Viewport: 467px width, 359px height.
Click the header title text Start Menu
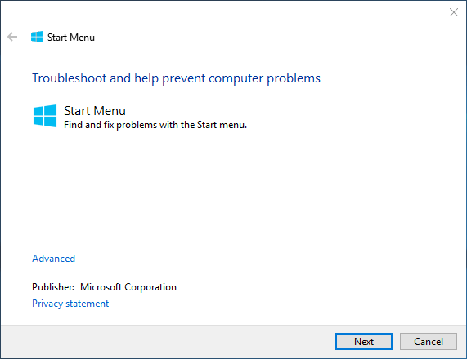(x=71, y=38)
